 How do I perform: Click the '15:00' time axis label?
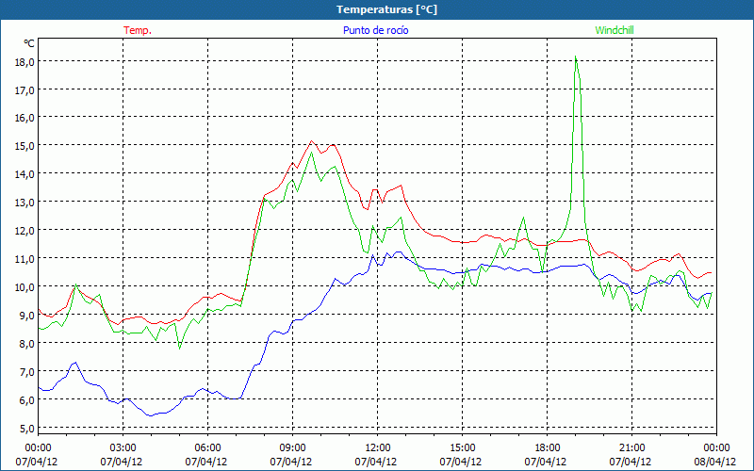pyautogui.click(x=462, y=448)
